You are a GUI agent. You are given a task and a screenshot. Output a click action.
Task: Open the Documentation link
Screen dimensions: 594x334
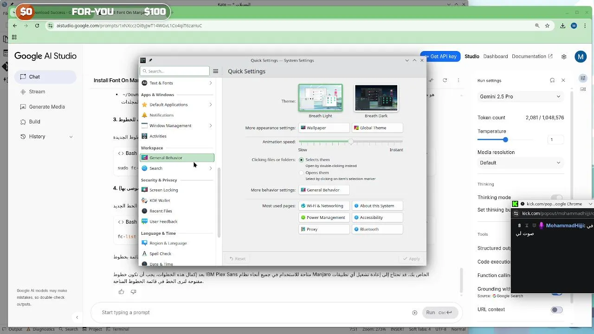(x=532, y=56)
